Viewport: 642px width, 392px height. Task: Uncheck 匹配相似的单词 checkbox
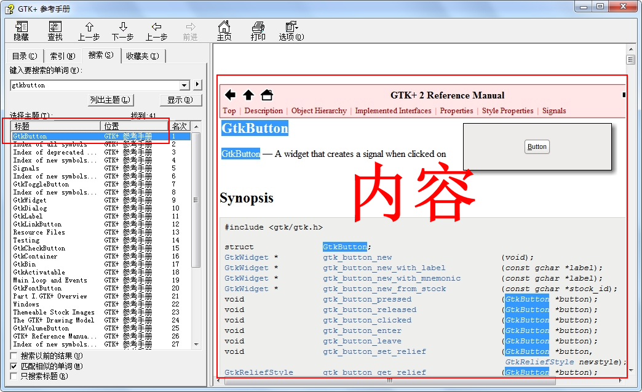tap(14, 366)
